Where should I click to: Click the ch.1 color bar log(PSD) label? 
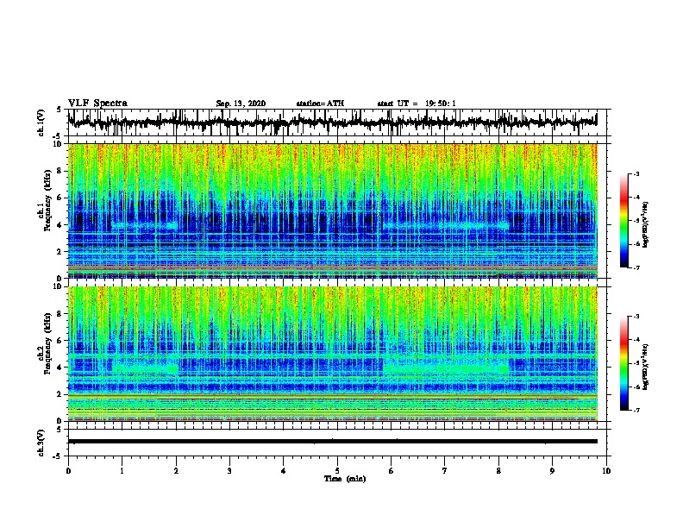645,225
